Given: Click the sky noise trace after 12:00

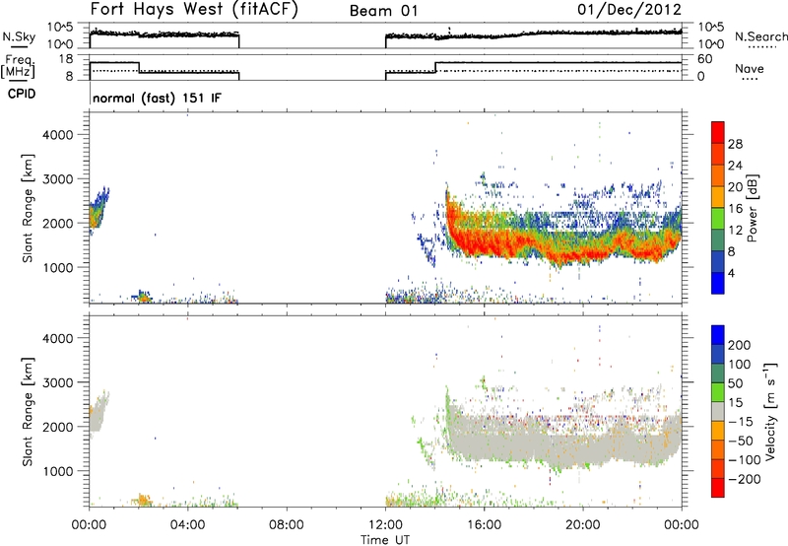Looking at the screenshot, I should [533, 34].
